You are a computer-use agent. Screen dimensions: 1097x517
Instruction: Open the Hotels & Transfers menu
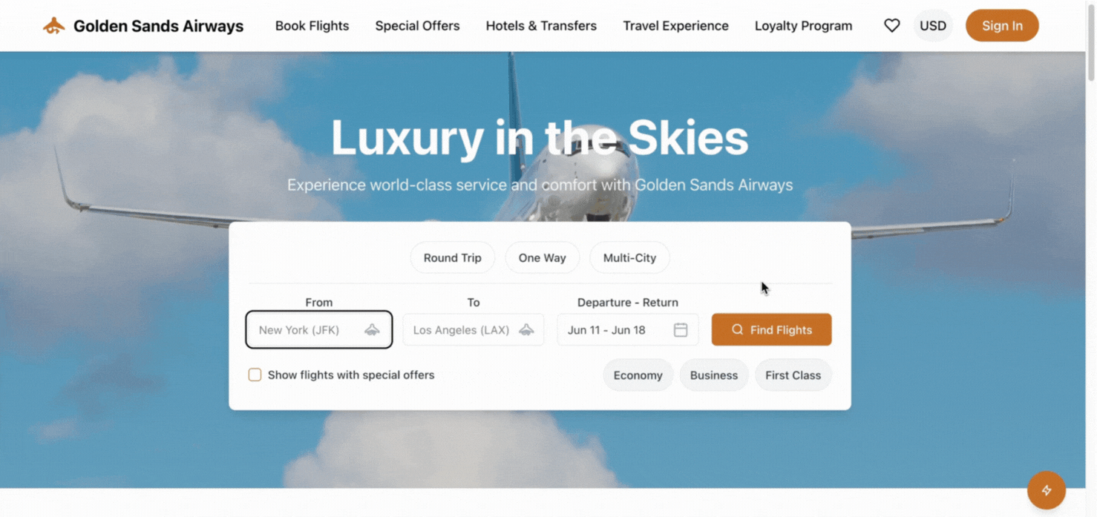(541, 25)
